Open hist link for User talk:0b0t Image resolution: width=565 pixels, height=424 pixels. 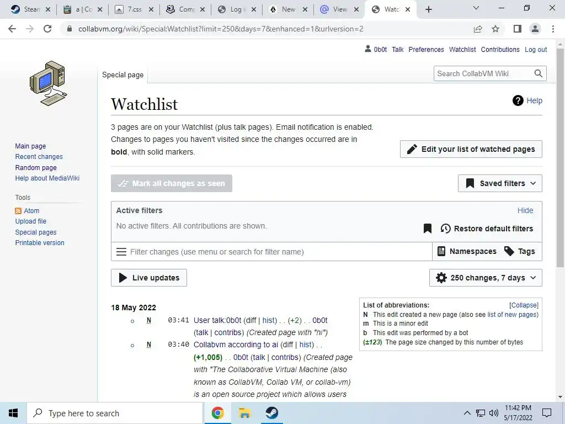click(x=268, y=320)
